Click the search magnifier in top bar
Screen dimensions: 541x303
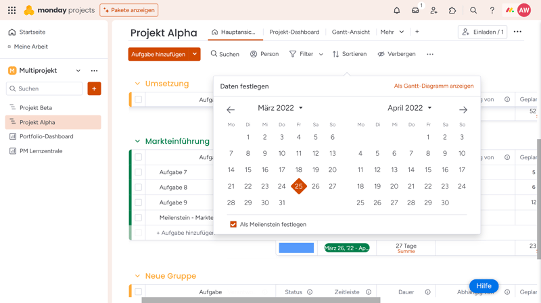[473, 11]
